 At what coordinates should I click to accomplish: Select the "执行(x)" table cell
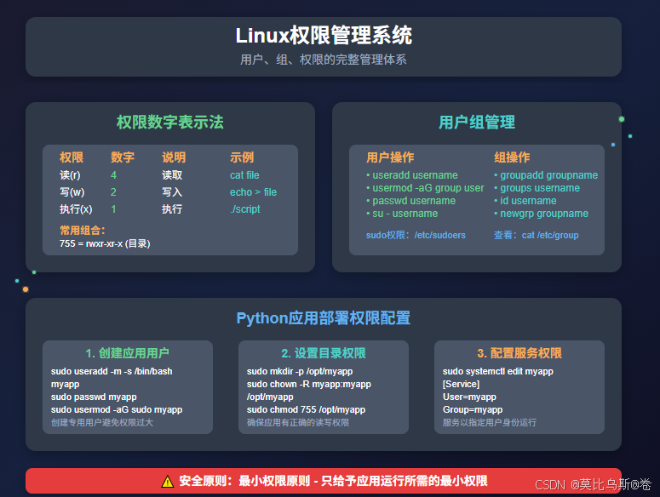[x=76, y=209]
